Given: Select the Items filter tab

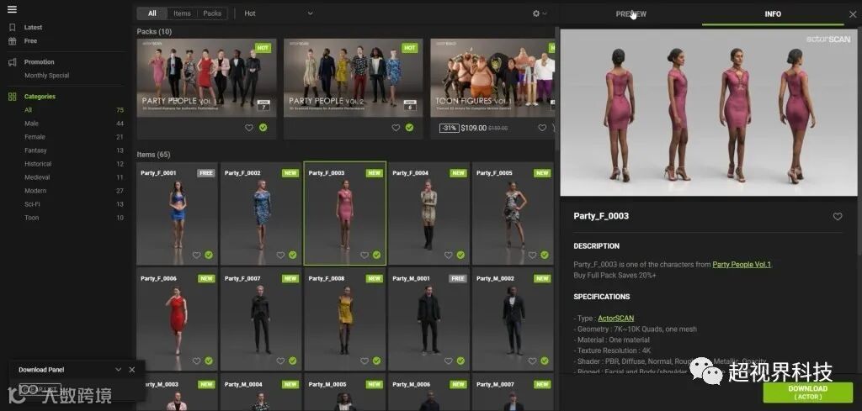Looking at the screenshot, I should (x=182, y=13).
